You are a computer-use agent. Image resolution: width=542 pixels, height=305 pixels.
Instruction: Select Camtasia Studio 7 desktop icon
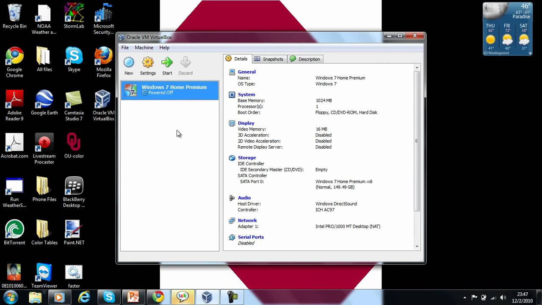pos(74,105)
